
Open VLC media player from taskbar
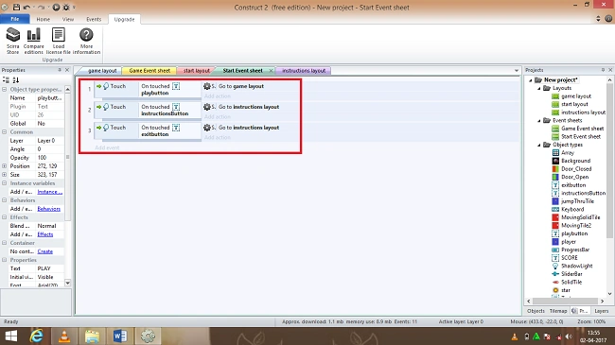64,336
